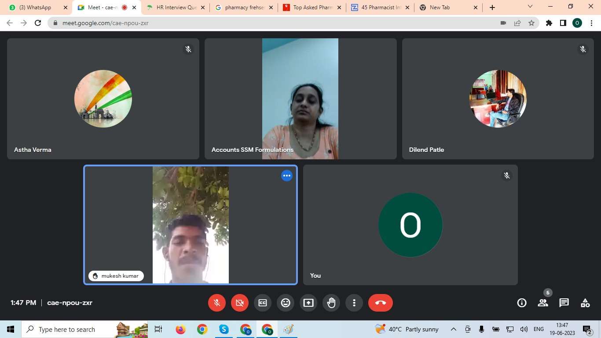The height and width of the screenshot is (338, 601).
Task: Unmute the microphone in the call controls
Action: [217, 303]
